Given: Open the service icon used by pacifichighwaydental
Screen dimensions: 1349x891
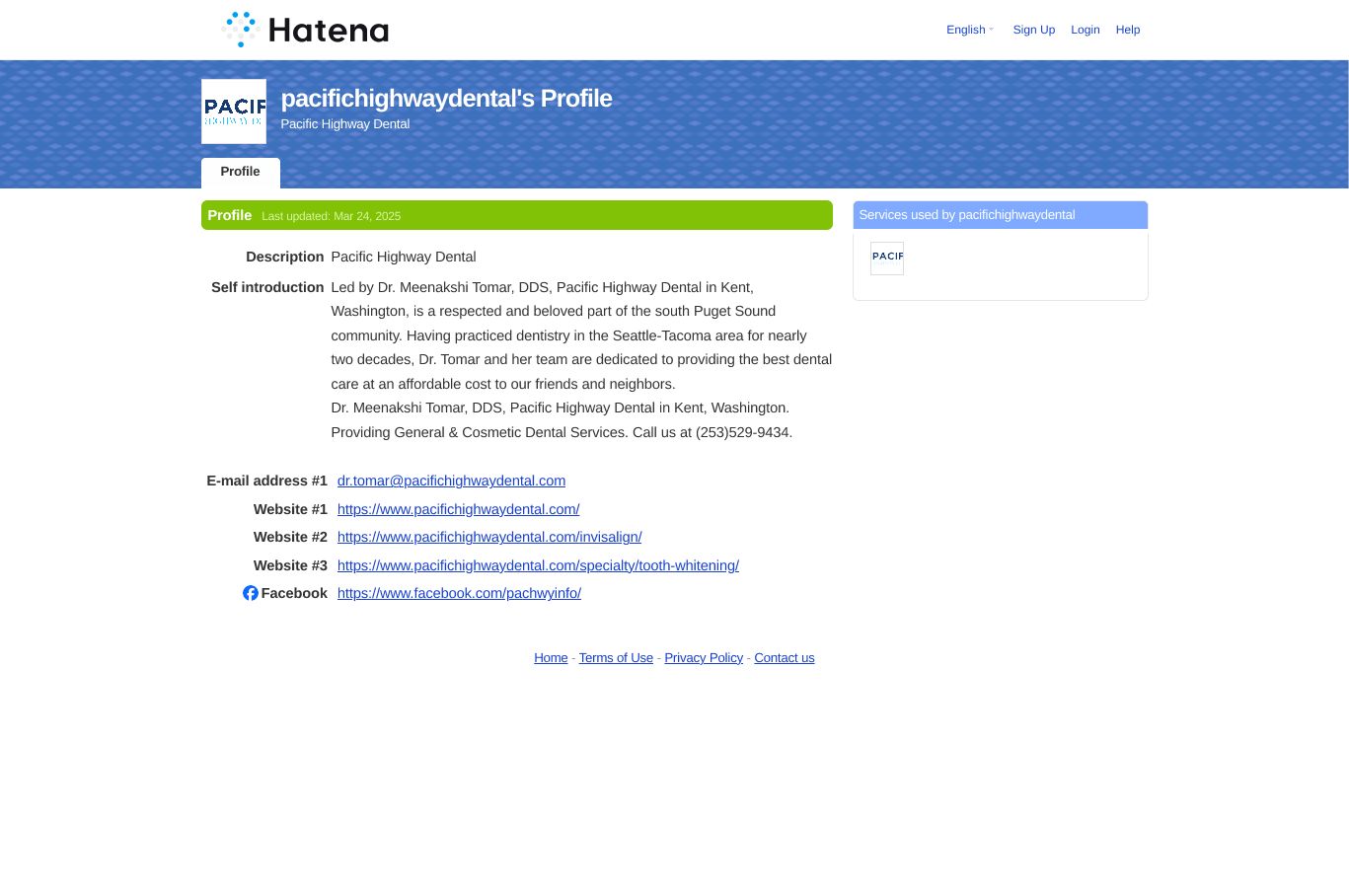Looking at the screenshot, I should (x=887, y=258).
